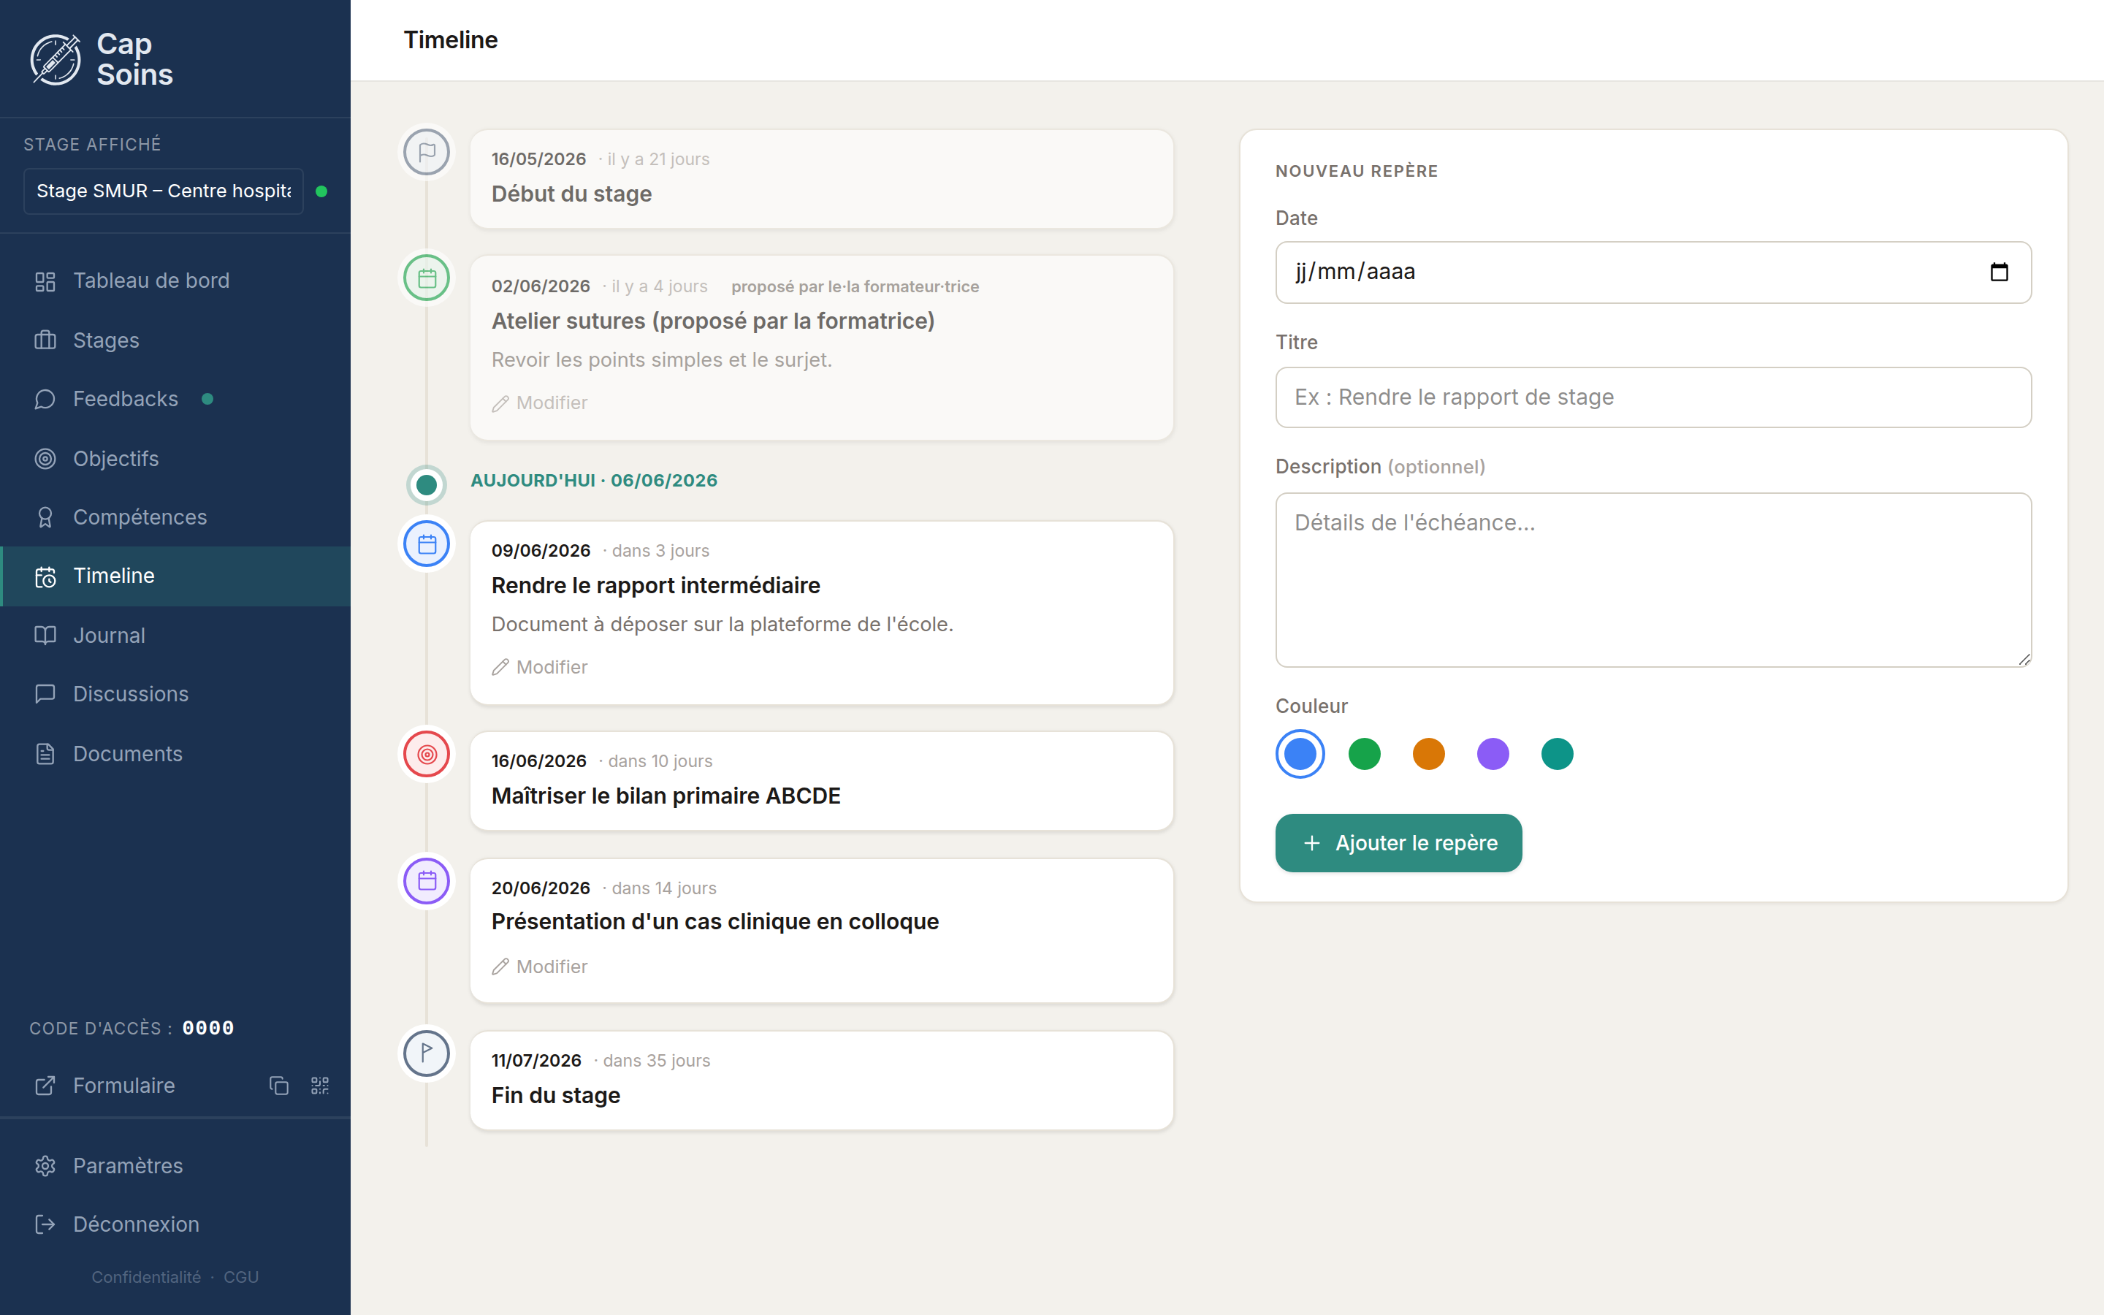This screenshot has width=2104, height=1315.
Task: Click the Timeline calendar-clock icon
Action: [45, 576]
